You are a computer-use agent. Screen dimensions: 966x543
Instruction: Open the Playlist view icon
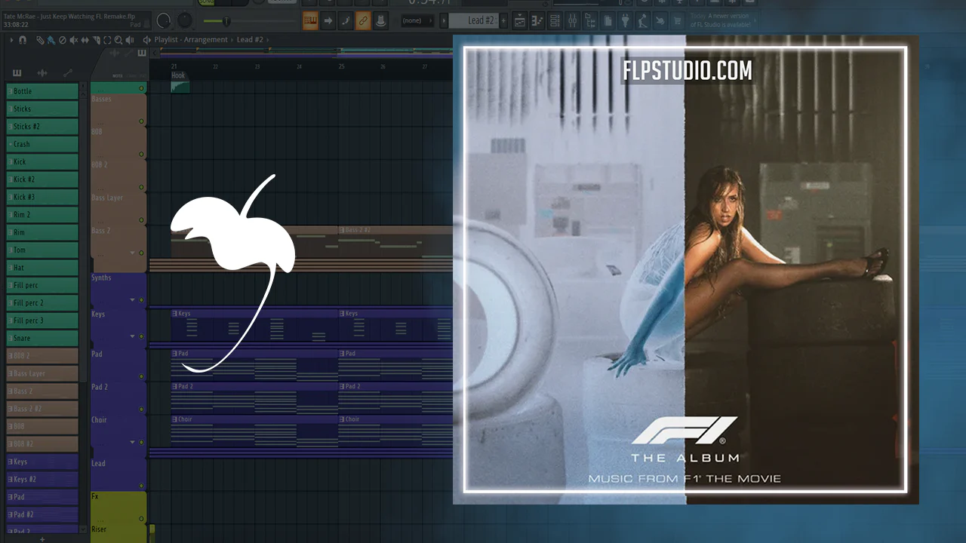click(x=519, y=20)
